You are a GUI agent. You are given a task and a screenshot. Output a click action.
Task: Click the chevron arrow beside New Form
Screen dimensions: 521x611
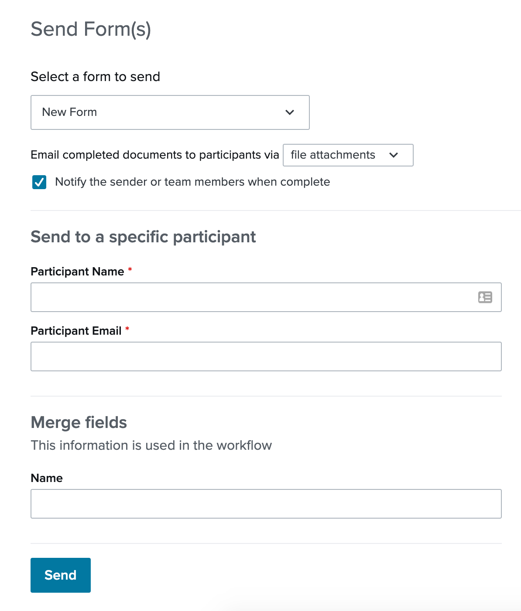click(290, 112)
